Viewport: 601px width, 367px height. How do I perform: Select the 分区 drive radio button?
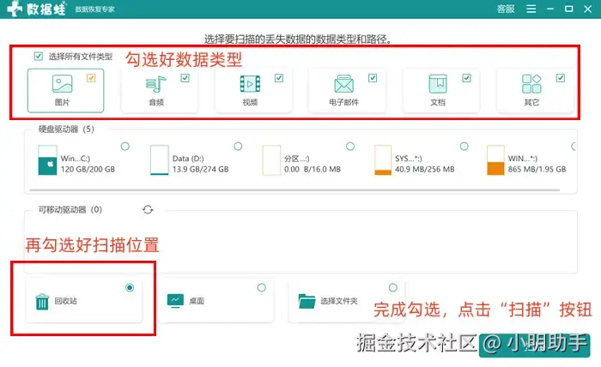click(x=350, y=146)
